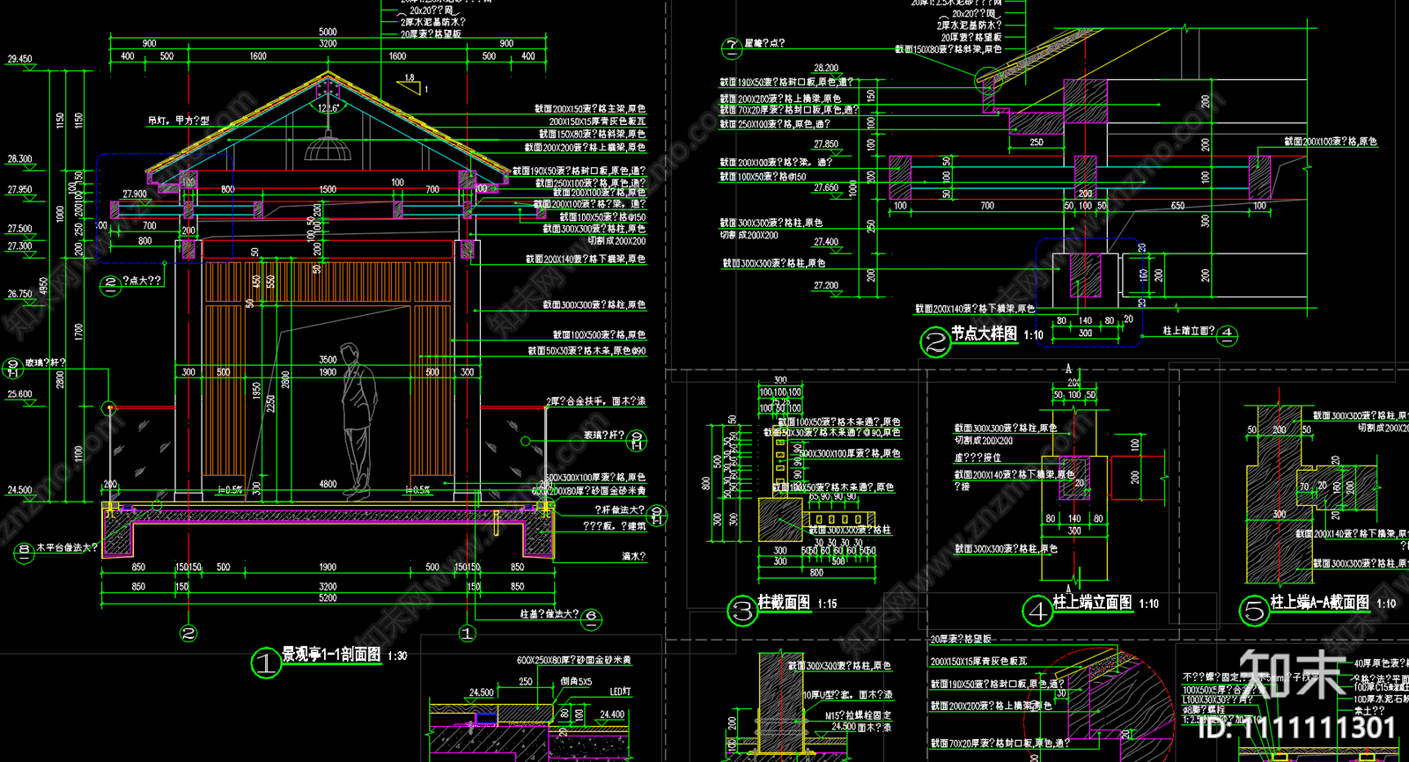Click the elevation '24.400' in lower detail
This screenshot has width=1409, height=762.
612,714
